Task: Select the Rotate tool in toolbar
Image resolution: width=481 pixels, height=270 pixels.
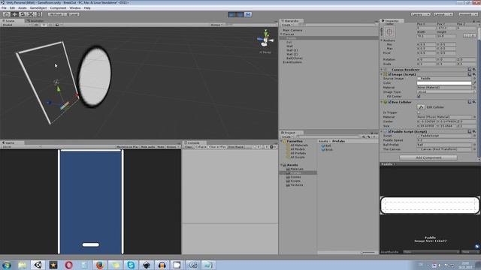Action: (23, 14)
